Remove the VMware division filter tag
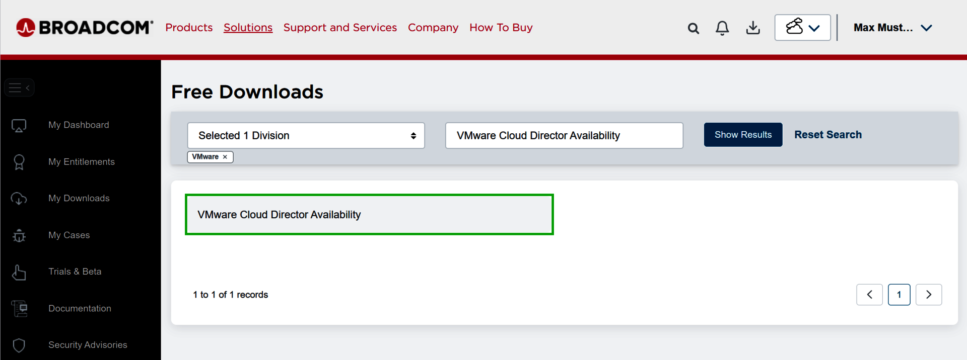This screenshot has width=967, height=360. [225, 157]
